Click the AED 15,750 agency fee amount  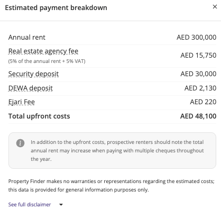[198, 56]
